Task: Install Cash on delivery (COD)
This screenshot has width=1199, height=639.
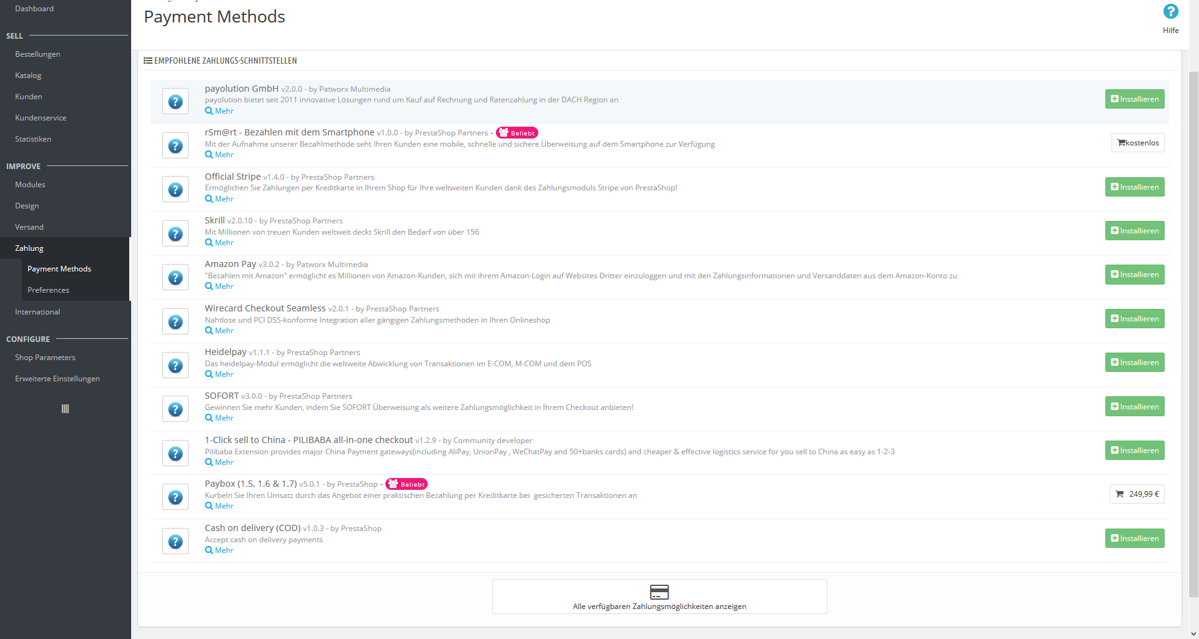Action: (1135, 539)
